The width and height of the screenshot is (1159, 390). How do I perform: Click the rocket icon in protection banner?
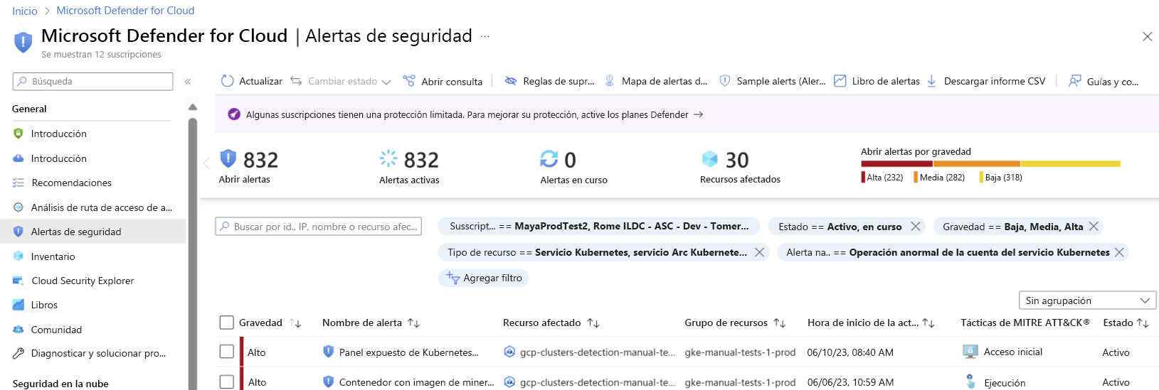(234, 114)
